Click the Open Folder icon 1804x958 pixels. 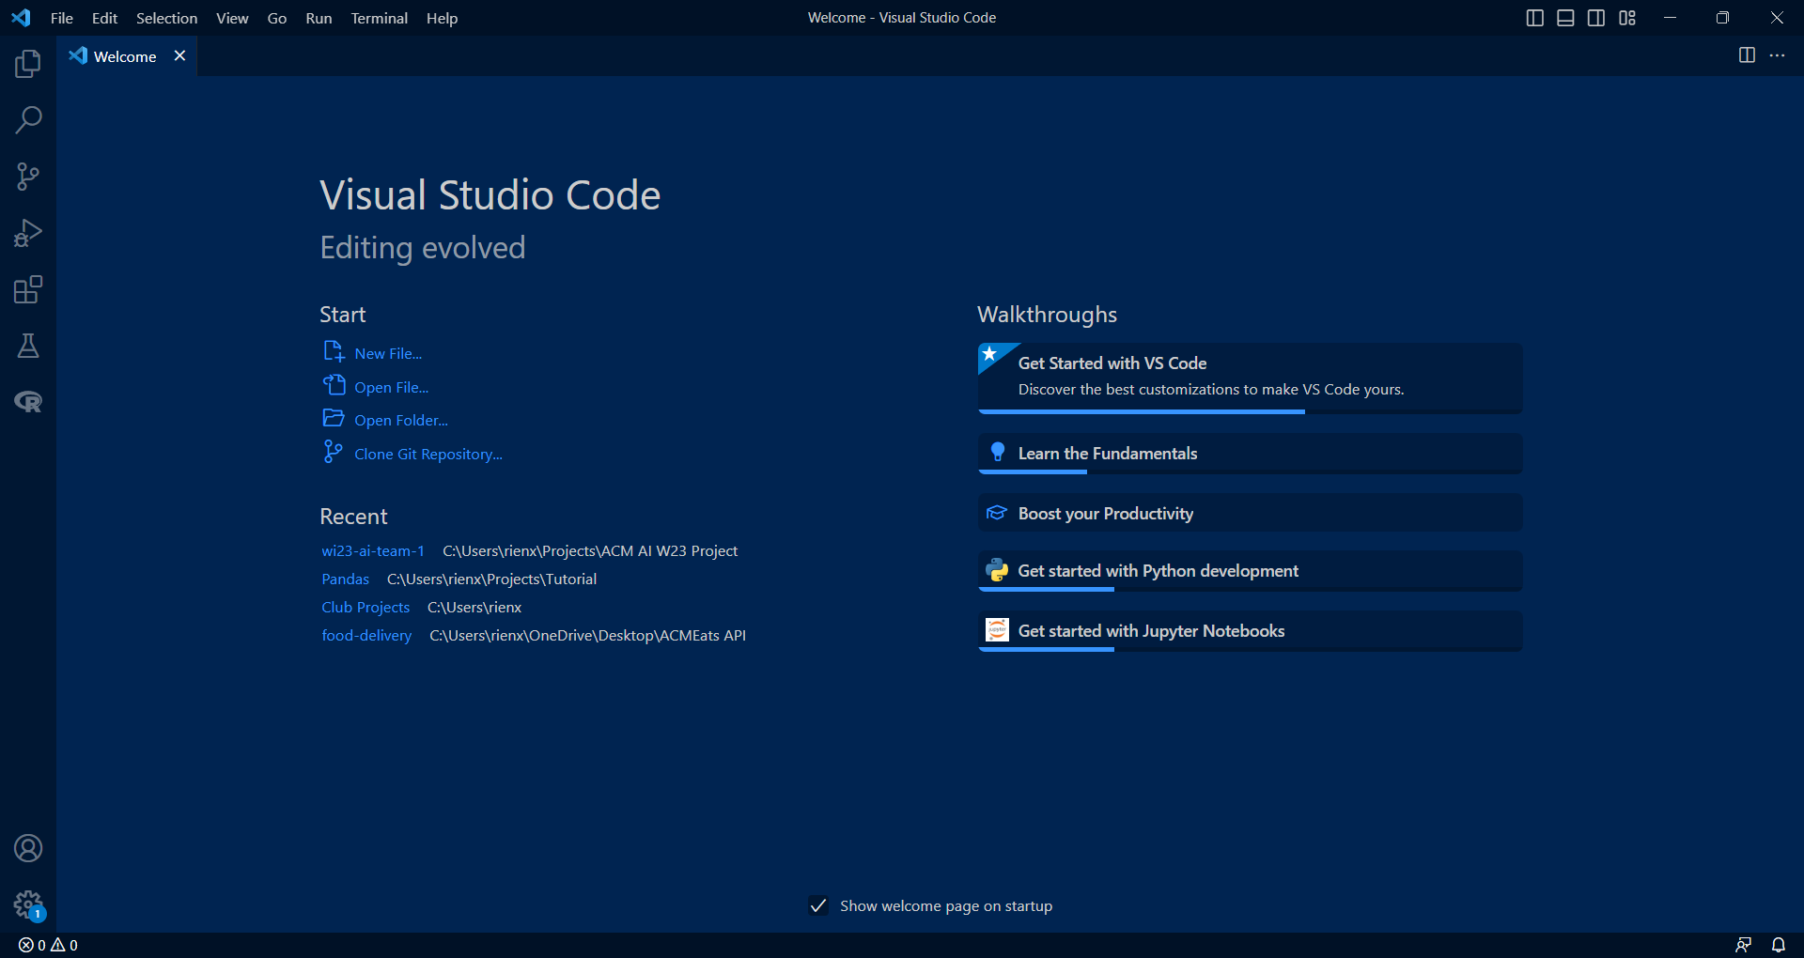(x=334, y=418)
